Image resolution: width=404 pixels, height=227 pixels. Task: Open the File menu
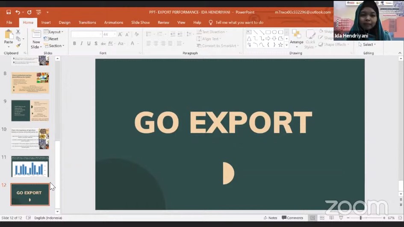tap(9, 22)
